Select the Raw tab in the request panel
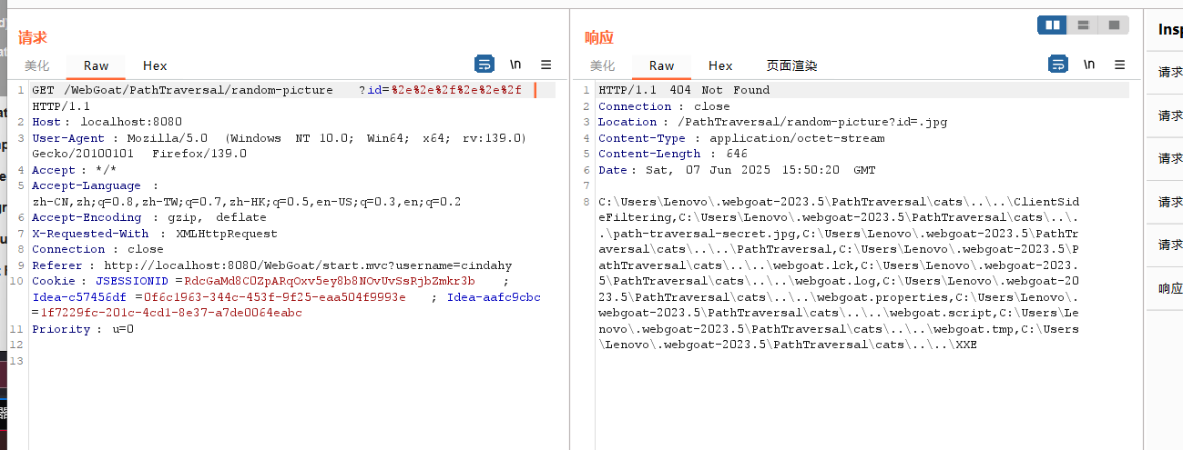Image resolution: width=1183 pixels, height=450 pixels. tap(96, 65)
